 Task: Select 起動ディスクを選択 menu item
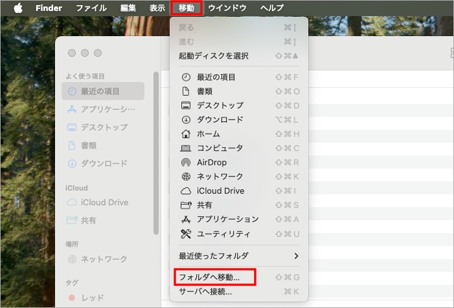click(213, 56)
